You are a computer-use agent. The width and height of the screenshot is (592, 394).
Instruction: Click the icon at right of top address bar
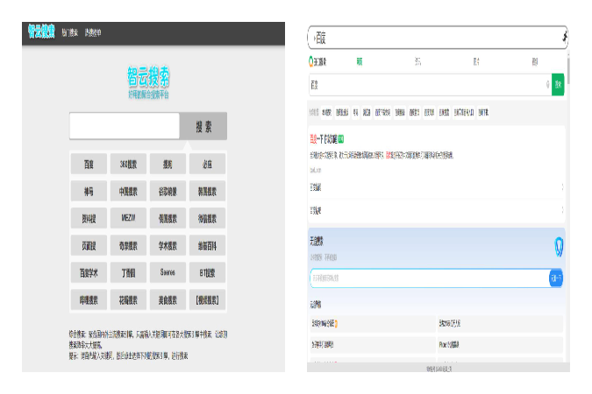point(564,38)
